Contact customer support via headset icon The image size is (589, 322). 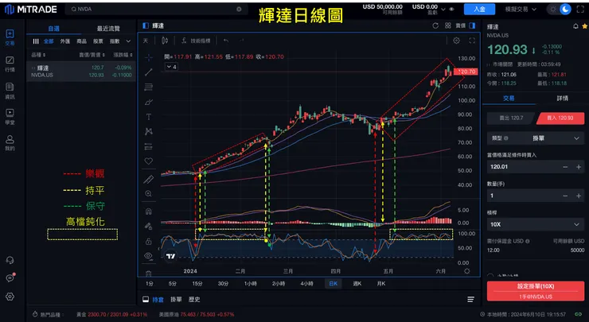tap(10, 260)
